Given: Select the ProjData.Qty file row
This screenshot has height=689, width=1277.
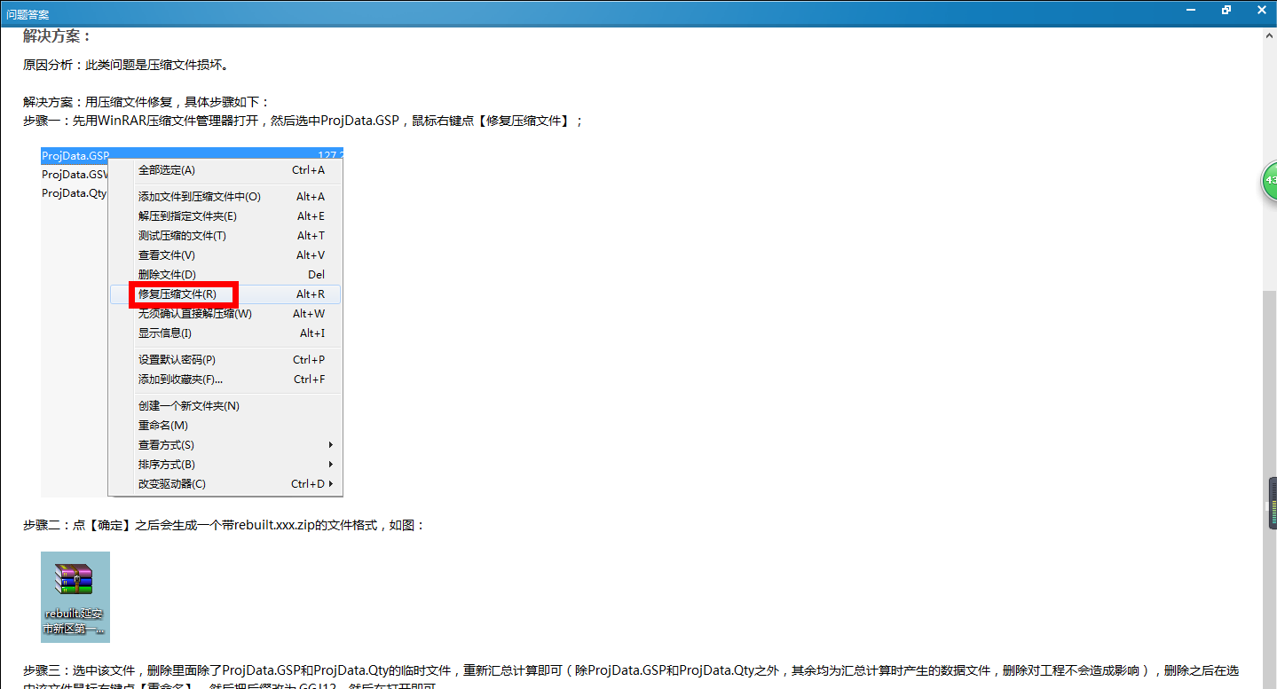Looking at the screenshot, I should [75, 193].
